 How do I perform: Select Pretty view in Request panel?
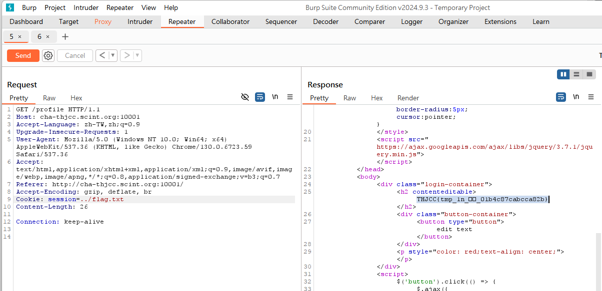tap(19, 98)
